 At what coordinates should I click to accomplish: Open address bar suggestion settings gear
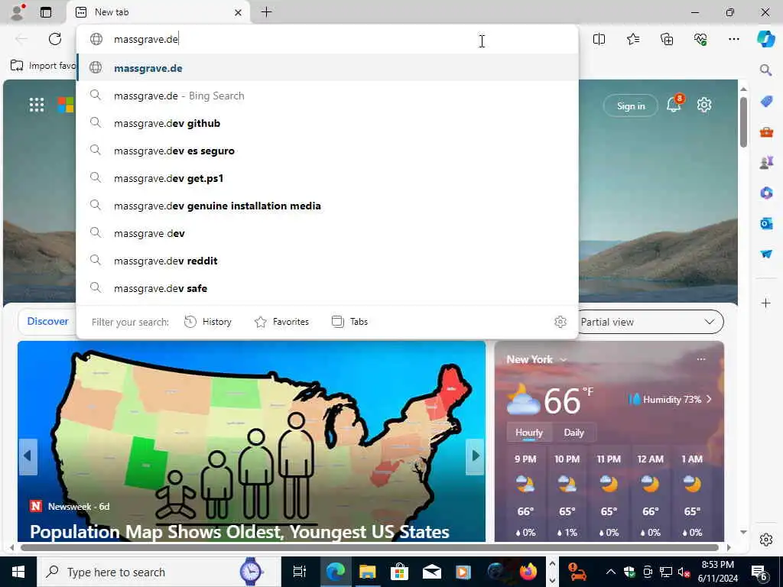click(x=560, y=322)
